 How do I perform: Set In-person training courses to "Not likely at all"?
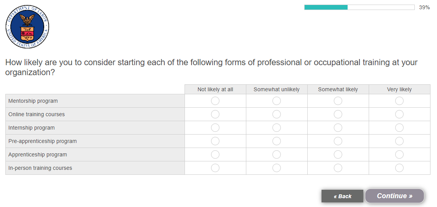coord(215,168)
